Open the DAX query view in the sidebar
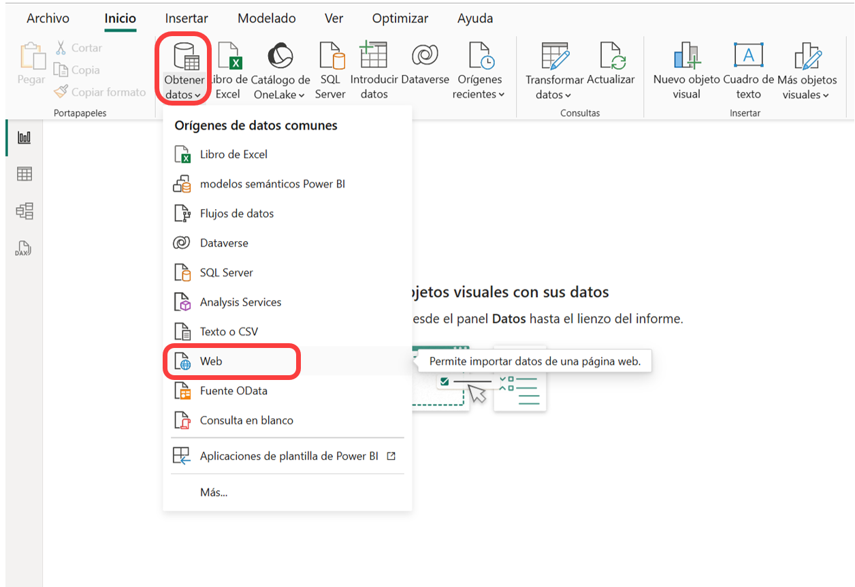 click(24, 249)
